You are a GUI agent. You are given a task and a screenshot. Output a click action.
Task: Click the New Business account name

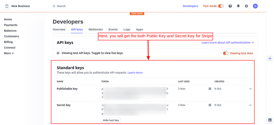point(21,6)
